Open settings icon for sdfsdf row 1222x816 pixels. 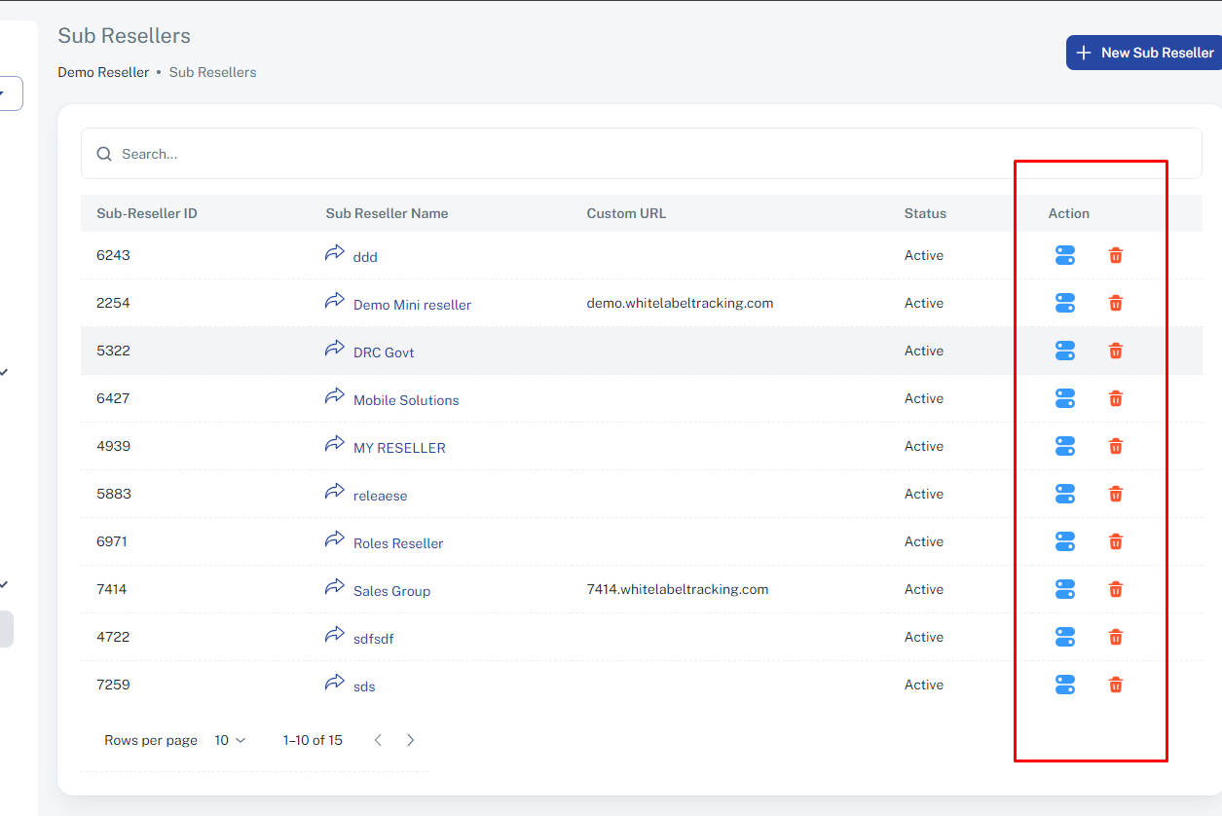coord(1065,637)
